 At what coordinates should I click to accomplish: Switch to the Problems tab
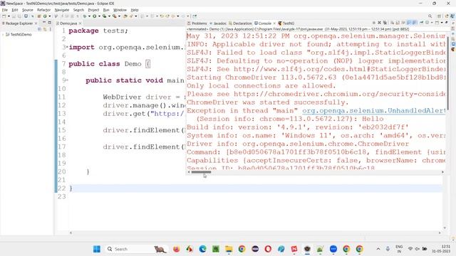click(x=197, y=23)
